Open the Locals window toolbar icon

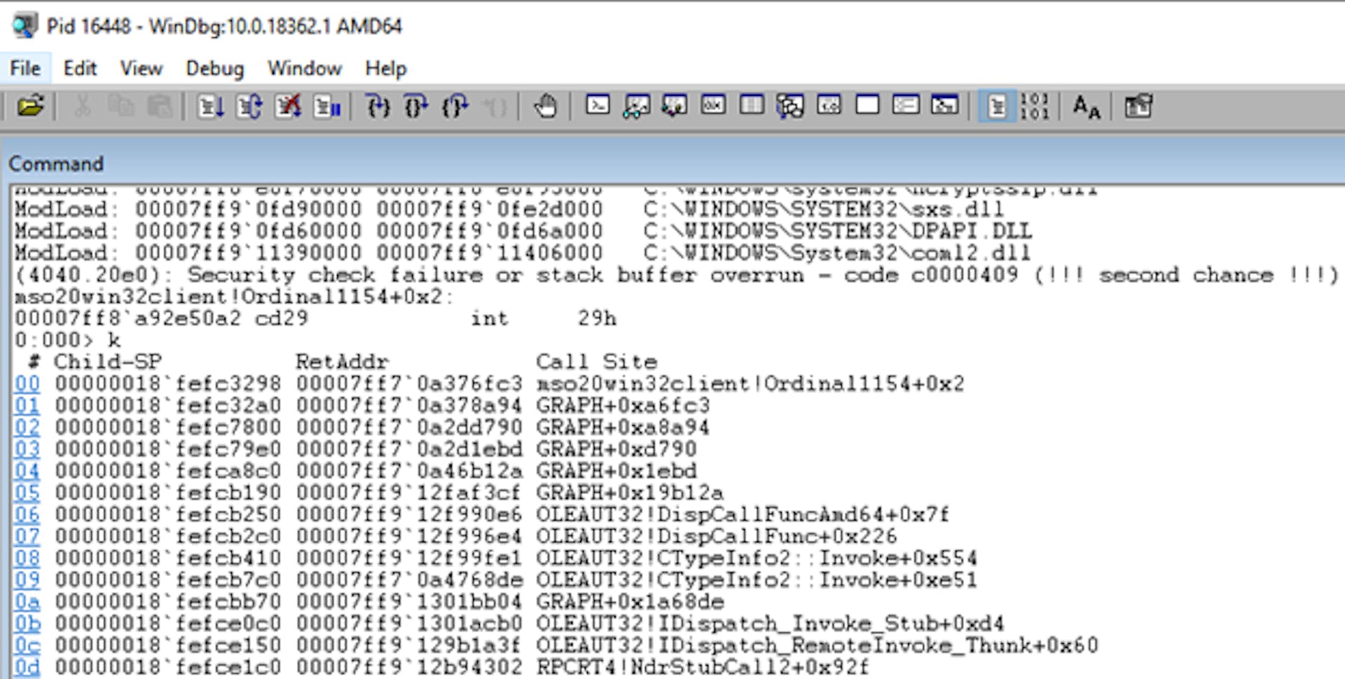[x=675, y=107]
